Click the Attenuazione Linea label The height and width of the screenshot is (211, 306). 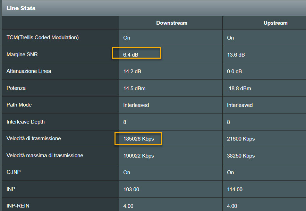29,71
